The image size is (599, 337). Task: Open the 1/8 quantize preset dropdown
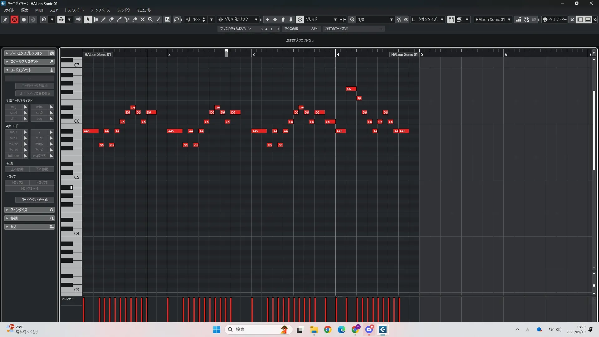click(391, 19)
